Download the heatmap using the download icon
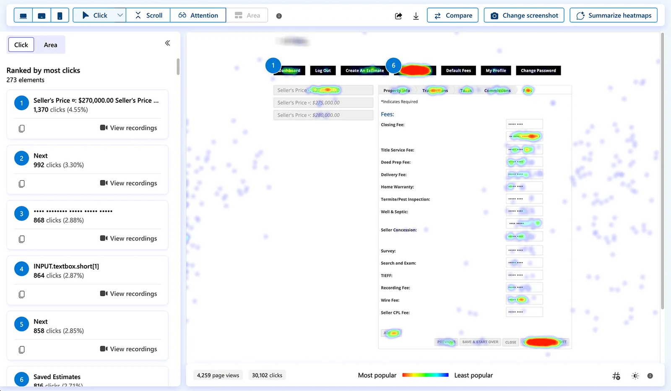671x391 pixels. [416, 16]
